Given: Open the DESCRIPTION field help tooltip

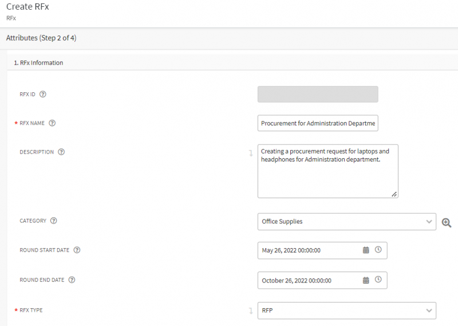Looking at the screenshot, I should 61,152.
